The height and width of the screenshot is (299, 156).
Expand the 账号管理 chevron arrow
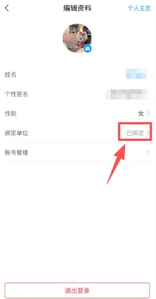[x=148, y=153]
